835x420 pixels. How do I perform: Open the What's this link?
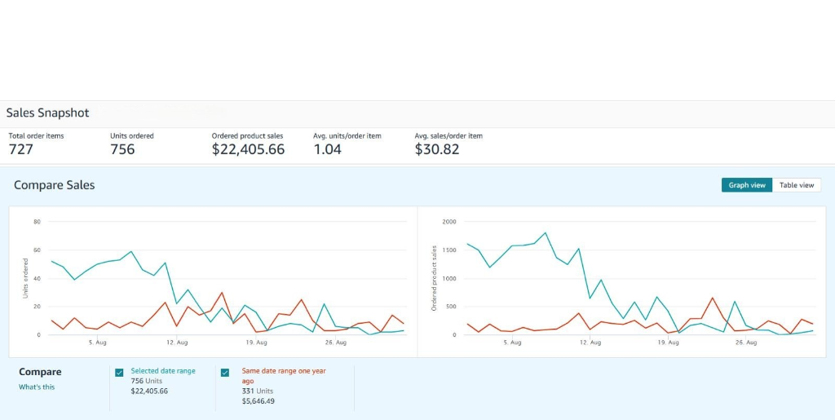tap(37, 387)
